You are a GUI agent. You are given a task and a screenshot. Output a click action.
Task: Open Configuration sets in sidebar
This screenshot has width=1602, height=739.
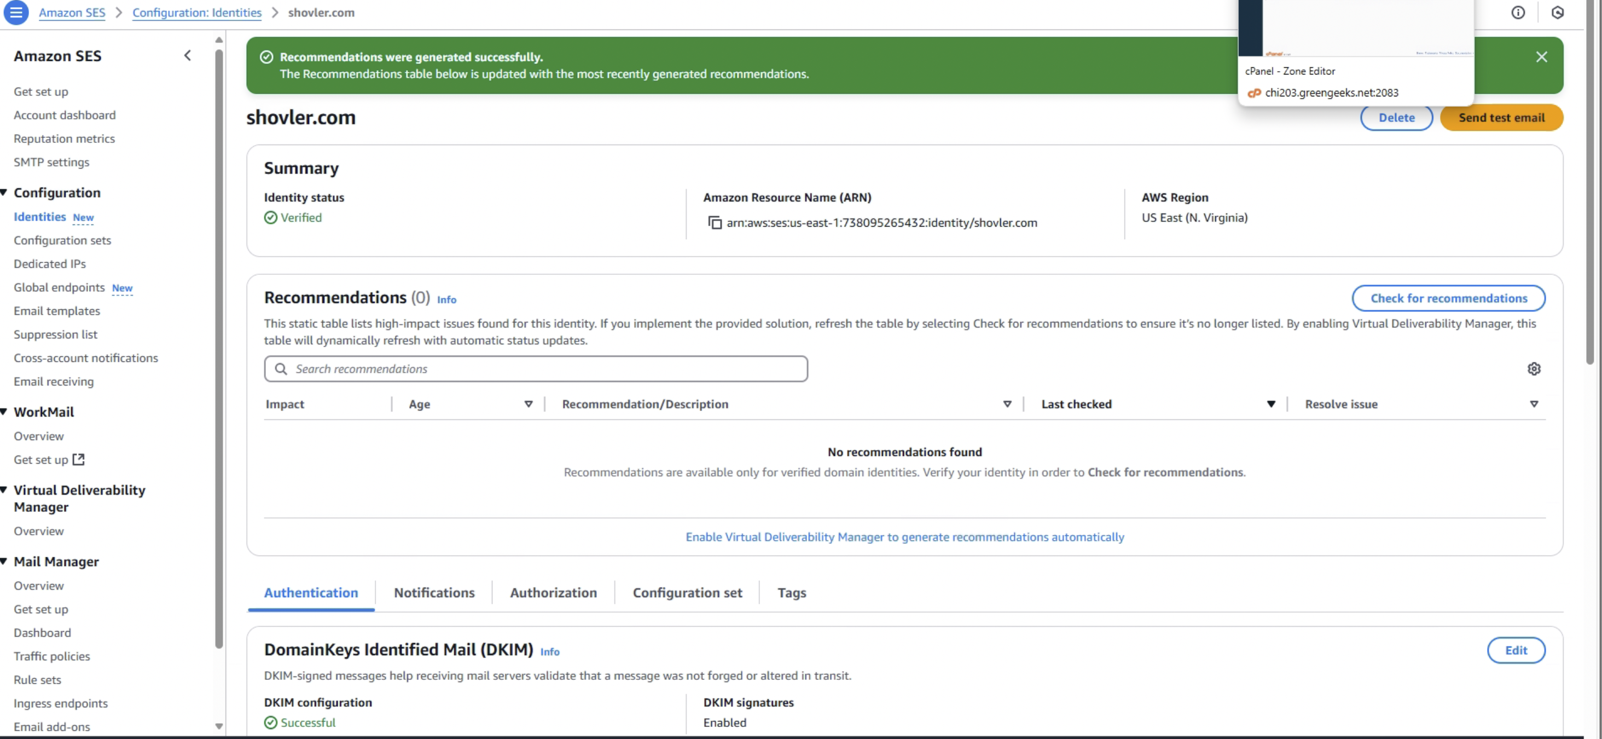(62, 240)
